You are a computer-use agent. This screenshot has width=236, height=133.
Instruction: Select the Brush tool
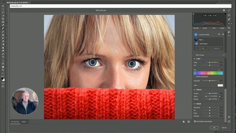click(3, 31)
